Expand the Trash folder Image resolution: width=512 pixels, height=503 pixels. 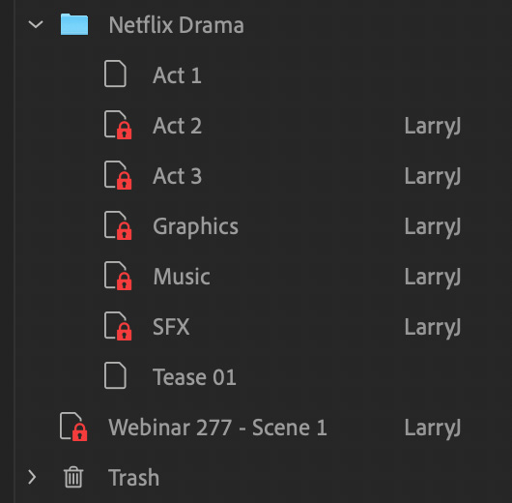coord(32,477)
